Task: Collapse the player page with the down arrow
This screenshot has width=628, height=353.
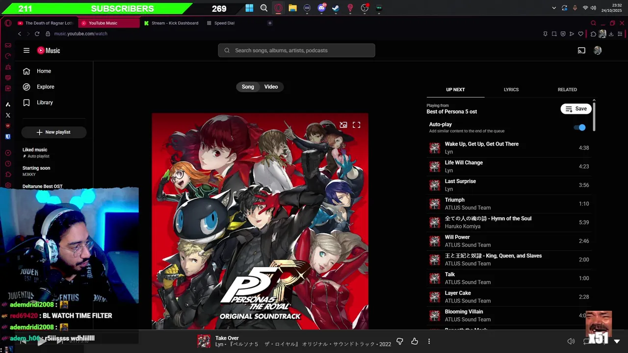Action: click(x=617, y=341)
